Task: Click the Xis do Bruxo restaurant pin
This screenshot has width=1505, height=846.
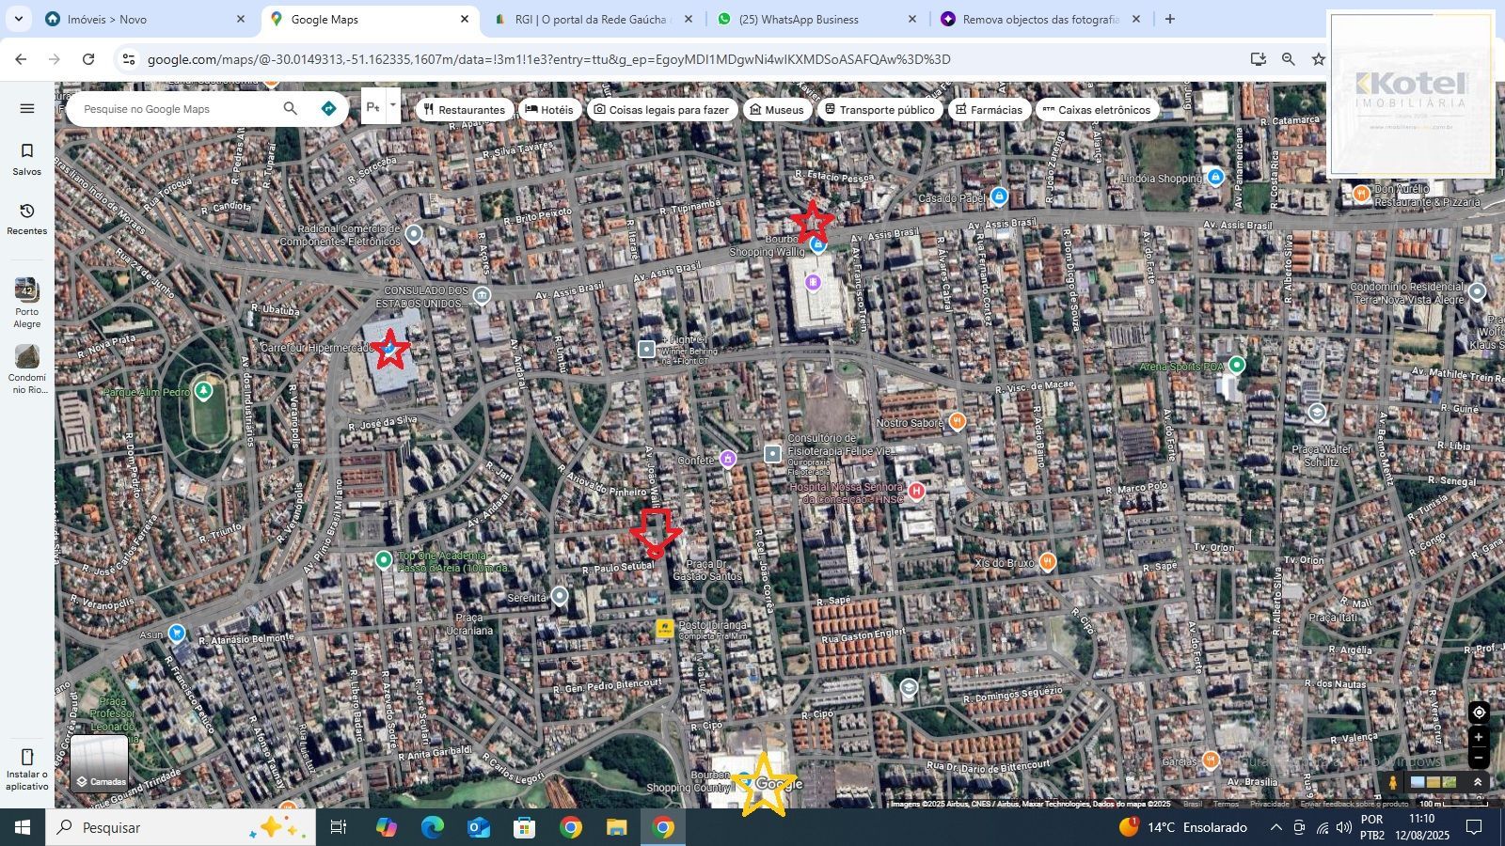Action: [x=1047, y=562]
